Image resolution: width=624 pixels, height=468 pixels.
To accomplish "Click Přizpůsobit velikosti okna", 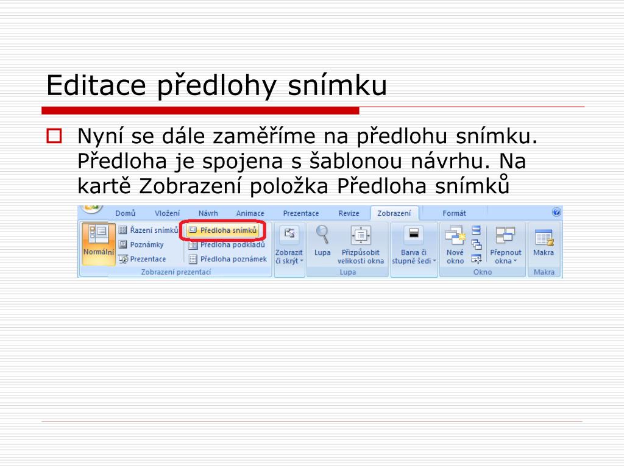I will 361,245.
